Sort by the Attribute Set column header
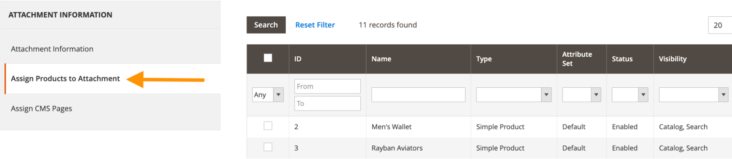732x159 pixels. point(581,59)
